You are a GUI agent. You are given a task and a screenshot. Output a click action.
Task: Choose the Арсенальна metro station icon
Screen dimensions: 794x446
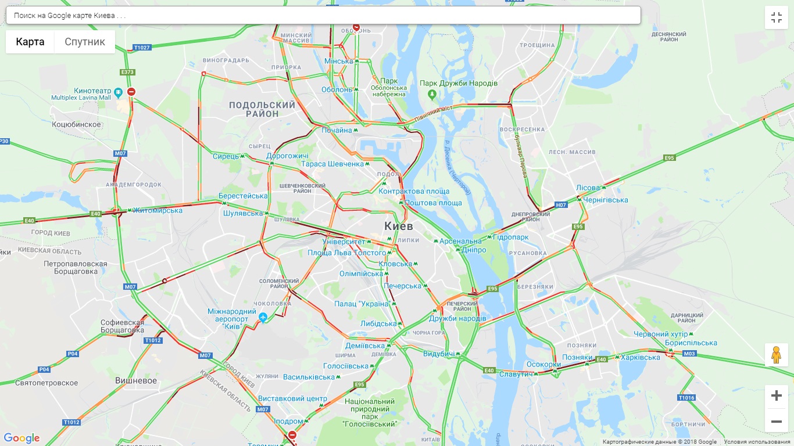[435, 241]
